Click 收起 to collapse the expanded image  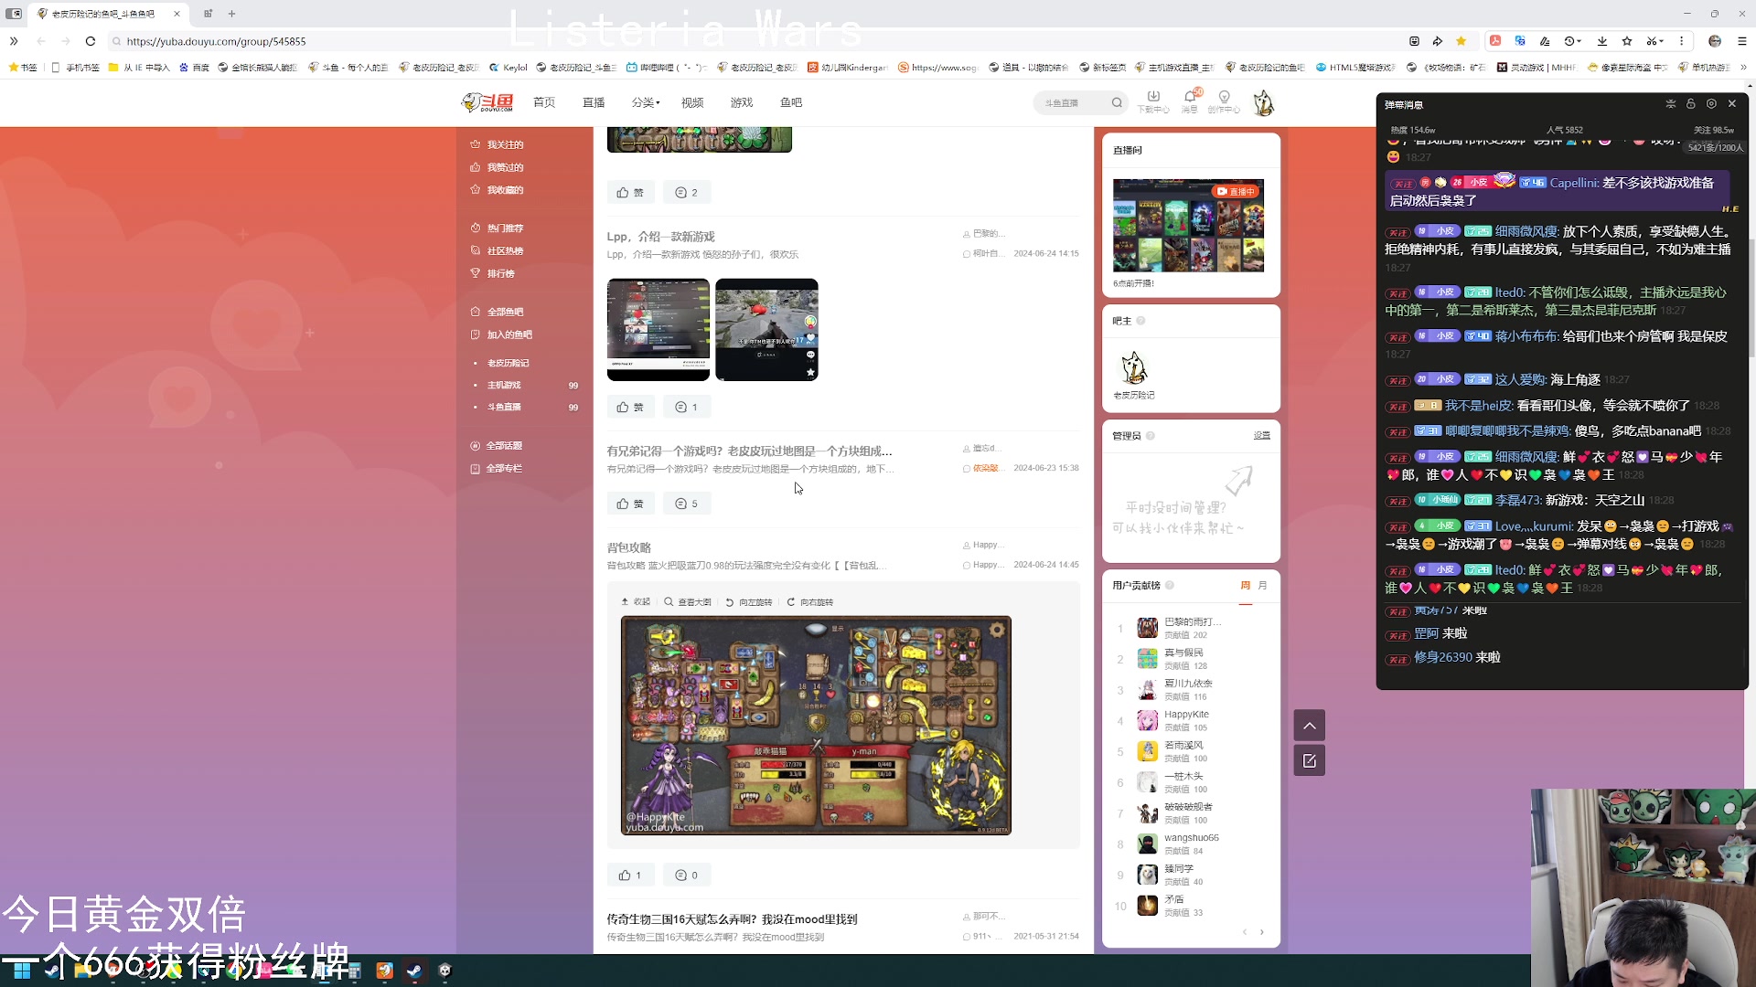point(636,602)
